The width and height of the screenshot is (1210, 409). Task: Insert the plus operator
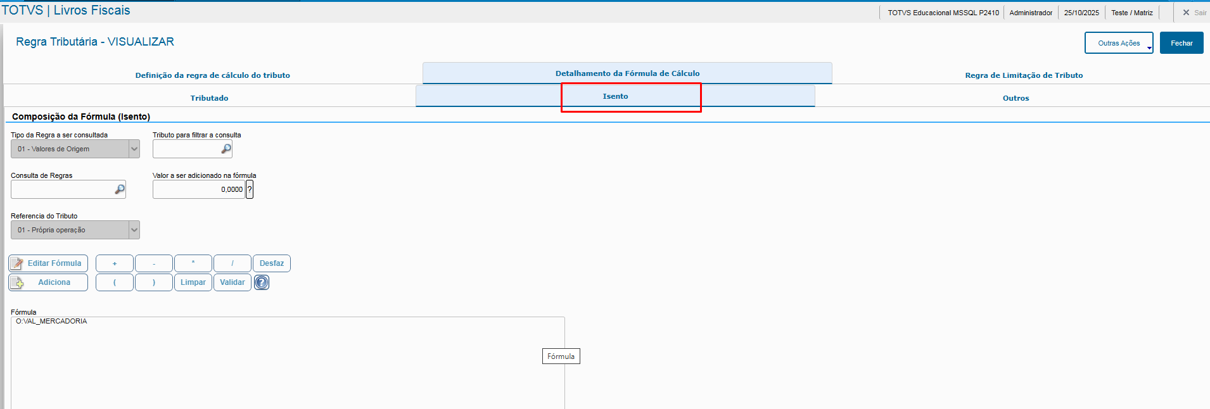[115, 263]
